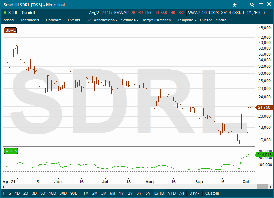Click the ΣV value 4 086k
Viewport: 274px width, 198px height.
[x=235, y=13]
